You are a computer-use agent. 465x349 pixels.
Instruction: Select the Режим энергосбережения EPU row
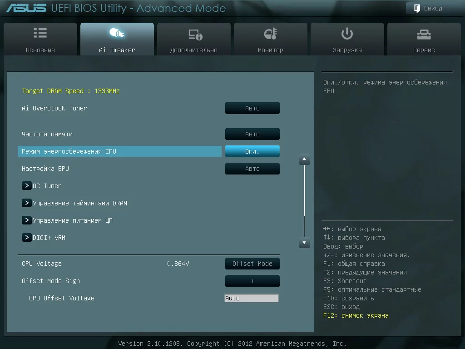click(x=120, y=151)
